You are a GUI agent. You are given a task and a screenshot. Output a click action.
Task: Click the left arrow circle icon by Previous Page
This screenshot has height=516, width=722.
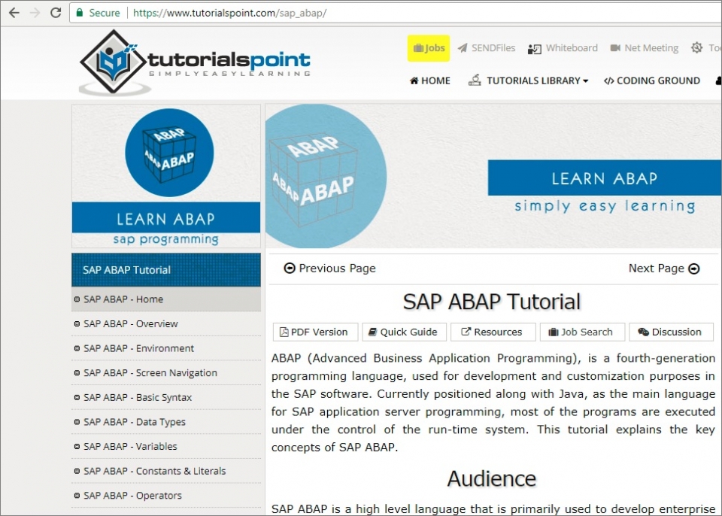click(290, 268)
